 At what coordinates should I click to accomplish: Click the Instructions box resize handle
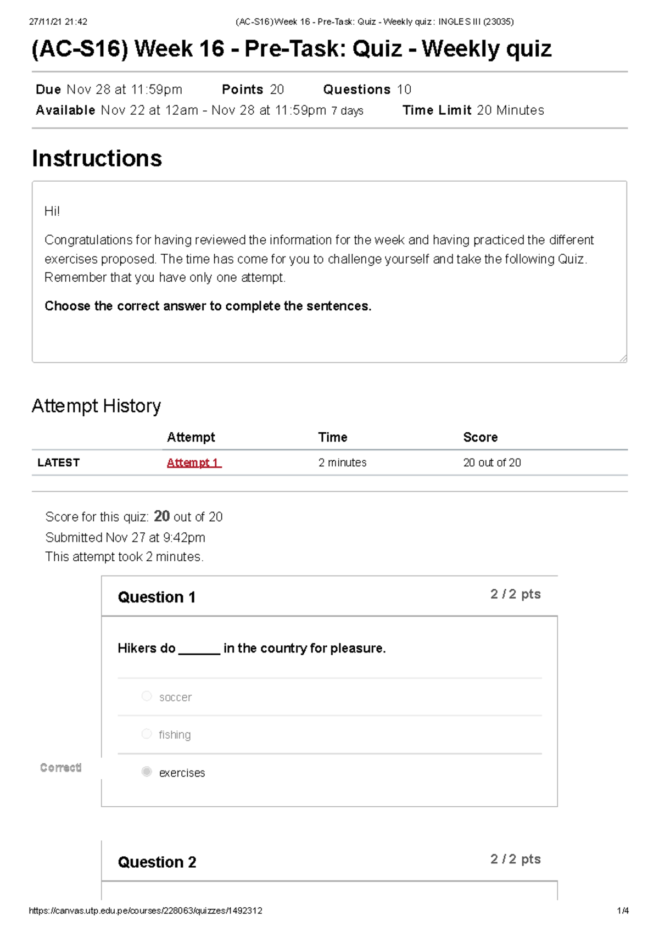coord(623,359)
